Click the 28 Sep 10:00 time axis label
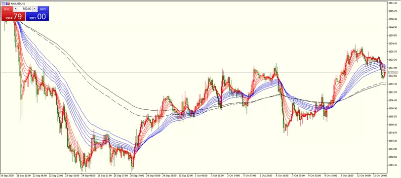Image resolution: width=401 pixels, height=178 pixels. tap(137, 176)
